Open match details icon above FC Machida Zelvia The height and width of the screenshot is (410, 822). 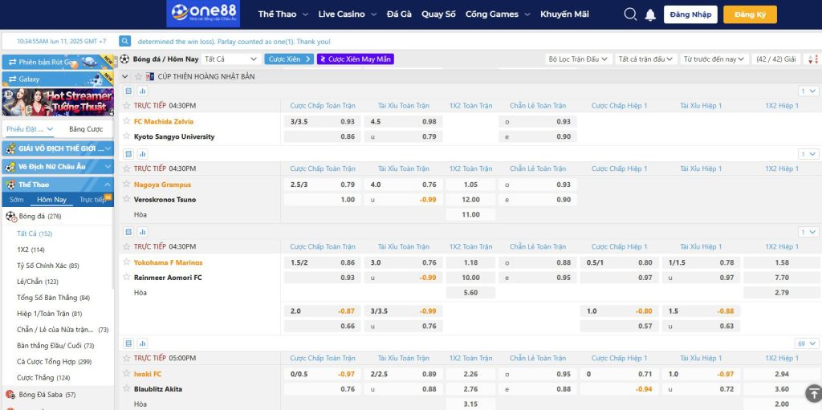pyautogui.click(x=128, y=91)
